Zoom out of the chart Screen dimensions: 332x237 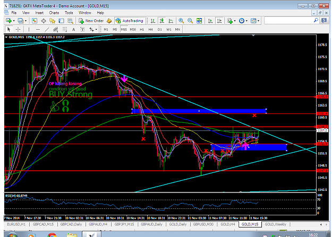point(190,21)
